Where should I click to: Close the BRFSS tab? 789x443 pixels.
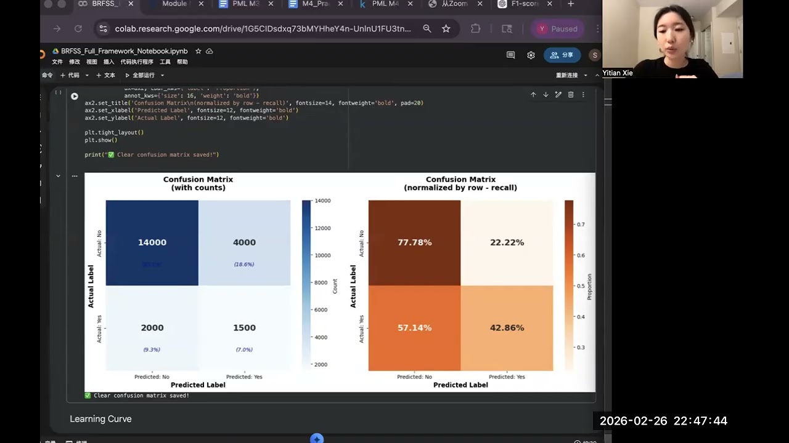pos(131,4)
